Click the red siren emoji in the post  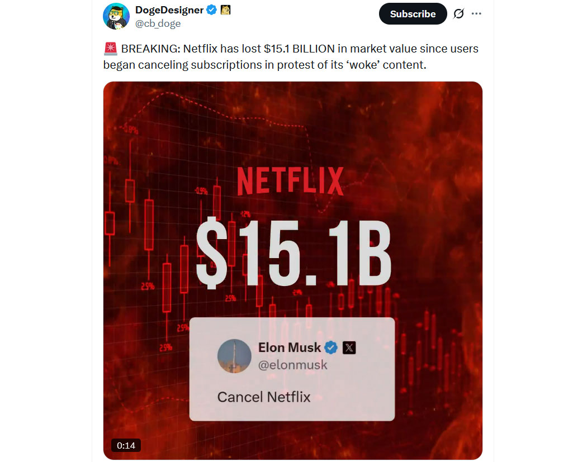click(x=111, y=49)
